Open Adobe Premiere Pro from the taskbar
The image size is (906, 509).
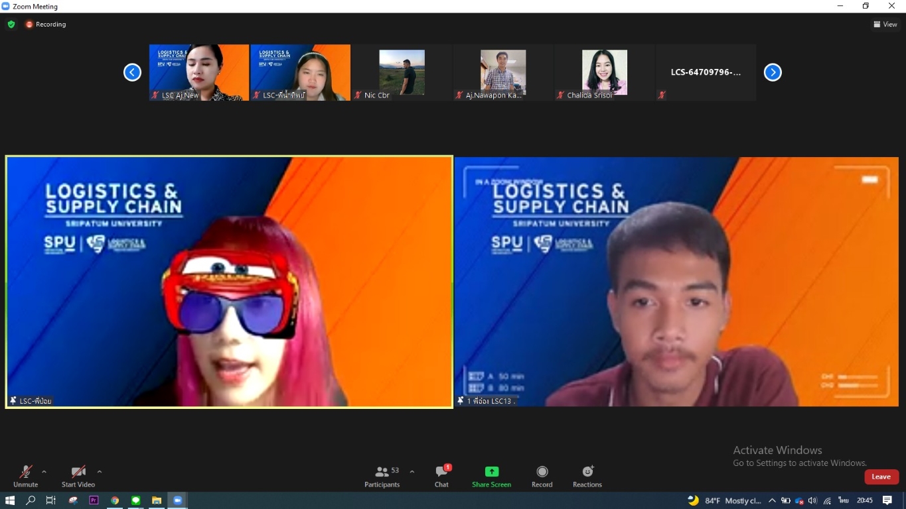pos(94,500)
